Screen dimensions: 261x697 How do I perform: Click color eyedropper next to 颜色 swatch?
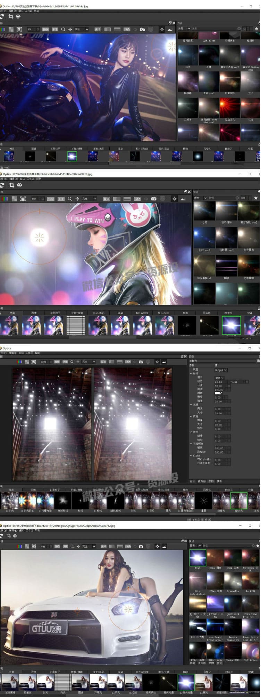pos(221,393)
